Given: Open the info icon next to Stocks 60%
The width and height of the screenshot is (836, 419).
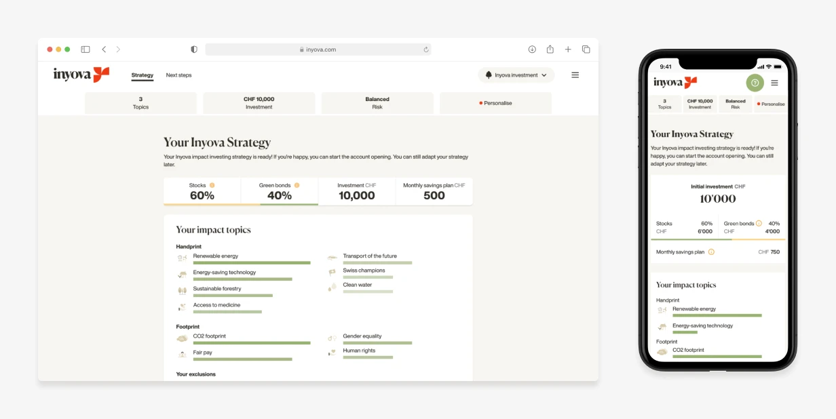Looking at the screenshot, I should coord(212,185).
